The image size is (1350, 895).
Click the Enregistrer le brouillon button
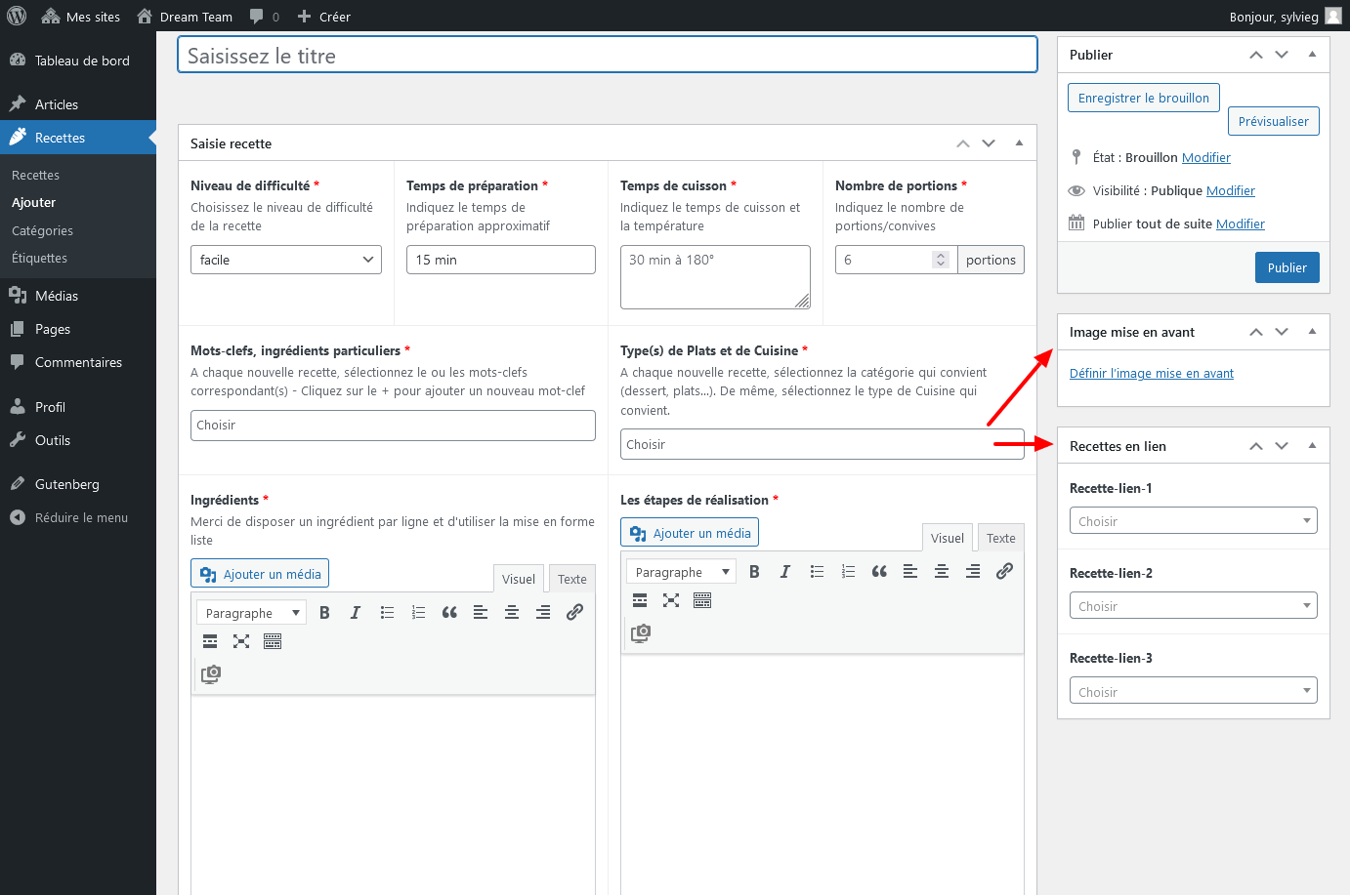(x=1143, y=98)
